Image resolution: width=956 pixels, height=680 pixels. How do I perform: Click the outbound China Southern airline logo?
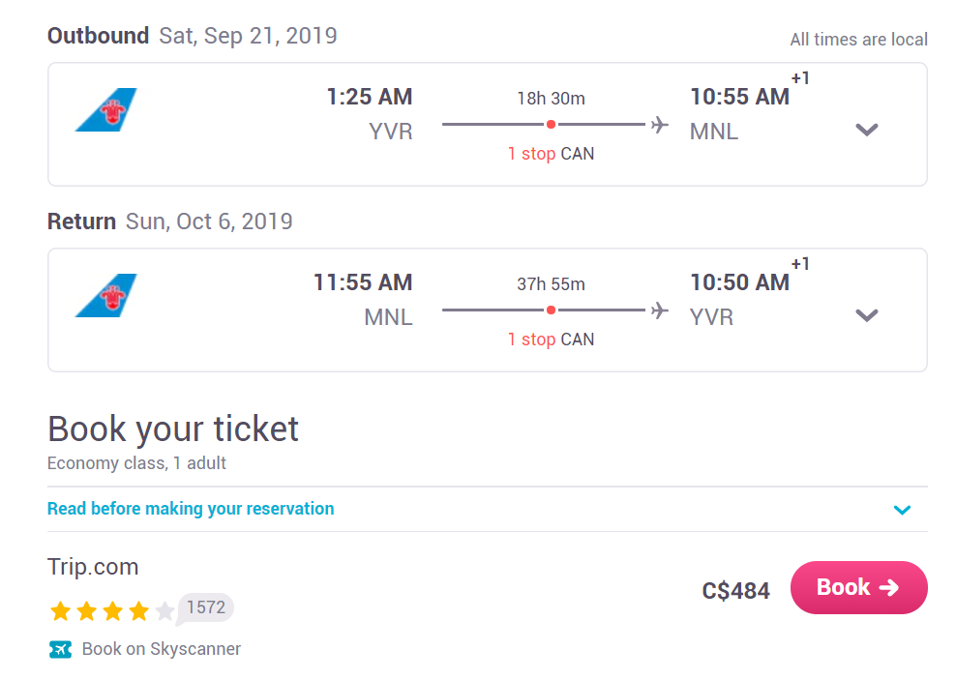coord(106,109)
